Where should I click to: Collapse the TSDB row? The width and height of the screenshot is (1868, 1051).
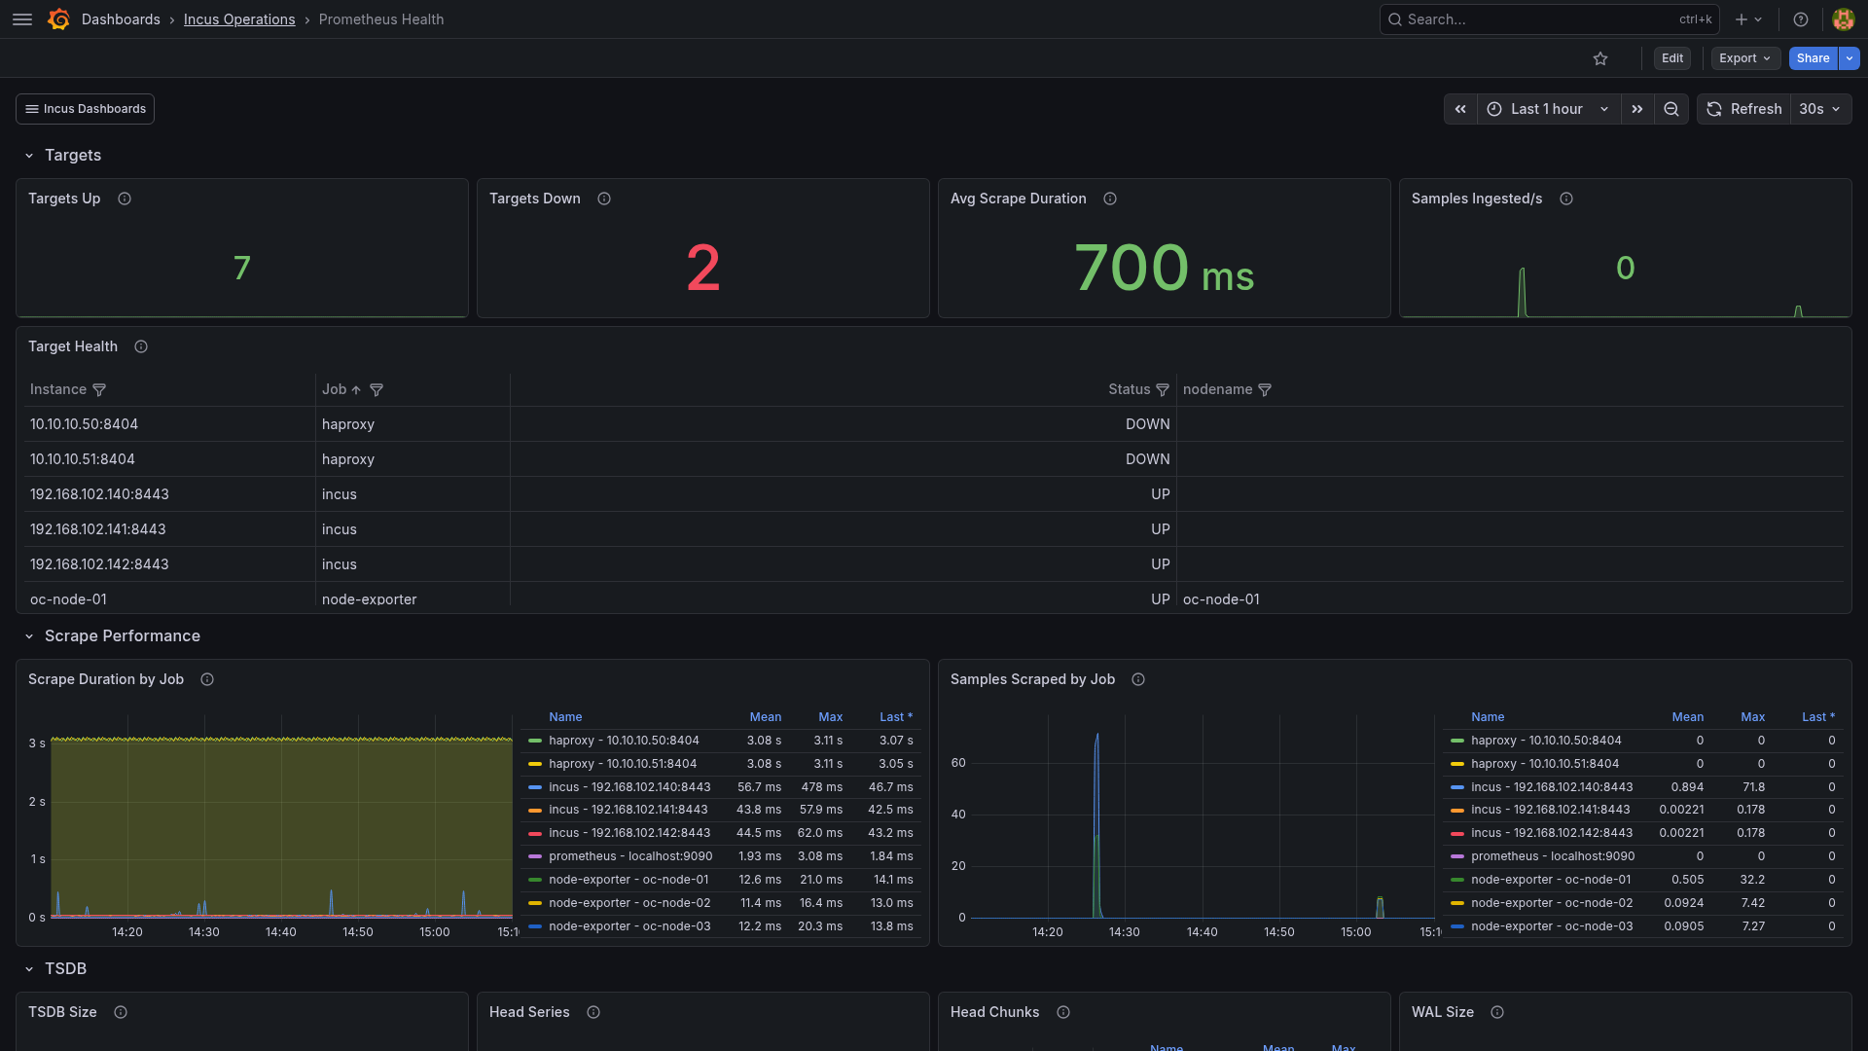(29, 969)
